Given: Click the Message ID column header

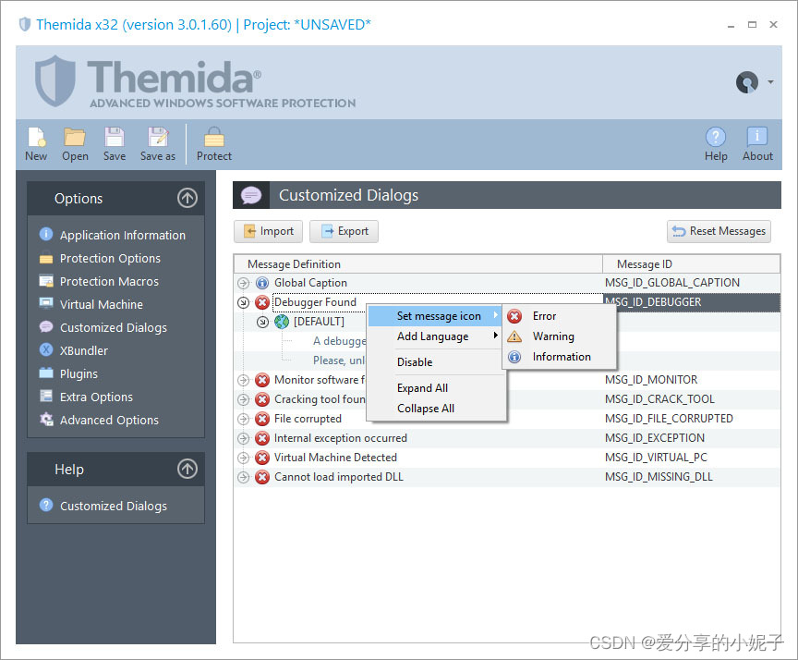Looking at the screenshot, I should point(691,264).
